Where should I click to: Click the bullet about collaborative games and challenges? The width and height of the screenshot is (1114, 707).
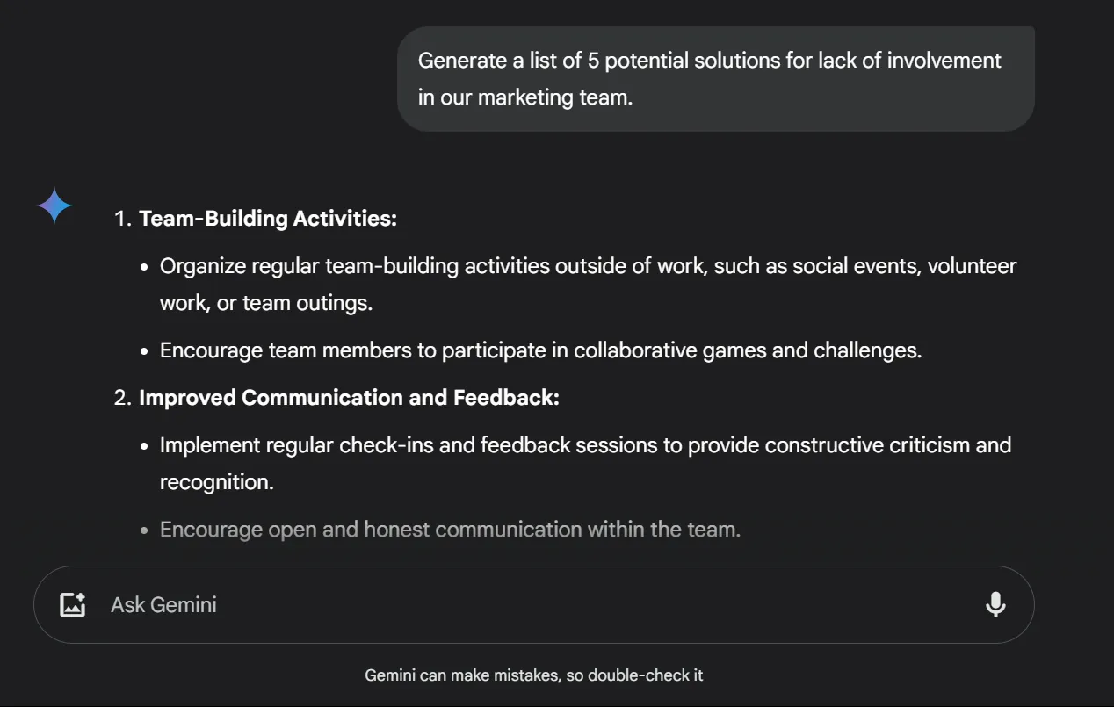540,350
